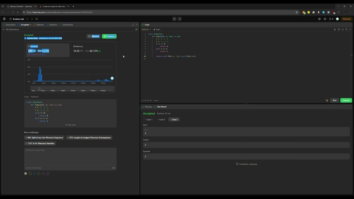Select Case 1 test result
354x199 pixels.
[149, 119]
